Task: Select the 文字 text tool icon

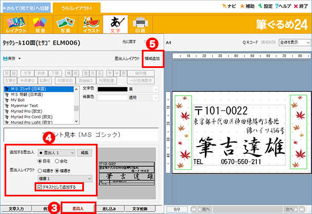Action: click(115, 24)
